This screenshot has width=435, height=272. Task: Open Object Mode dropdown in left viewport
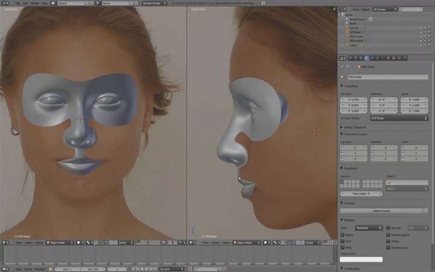click(60, 242)
